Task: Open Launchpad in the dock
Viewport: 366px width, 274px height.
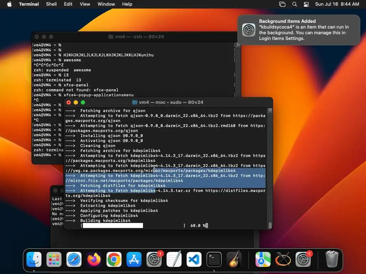Action: (x=54, y=259)
